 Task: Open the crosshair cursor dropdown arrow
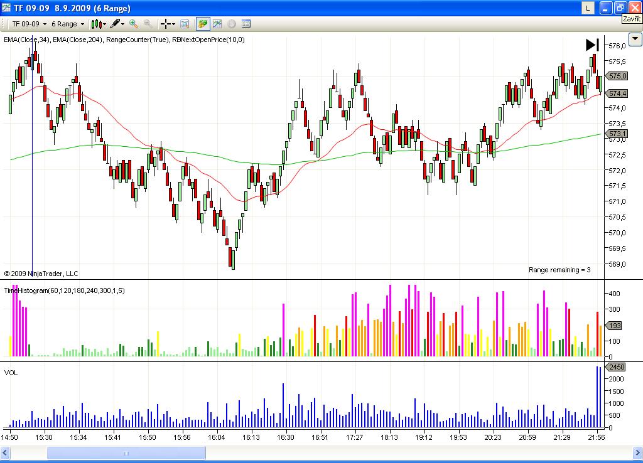pos(175,24)
